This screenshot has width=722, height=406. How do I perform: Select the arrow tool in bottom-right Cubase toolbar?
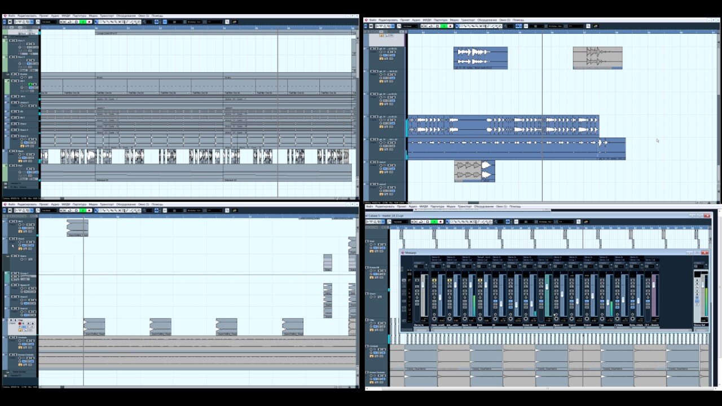[448, 222]
